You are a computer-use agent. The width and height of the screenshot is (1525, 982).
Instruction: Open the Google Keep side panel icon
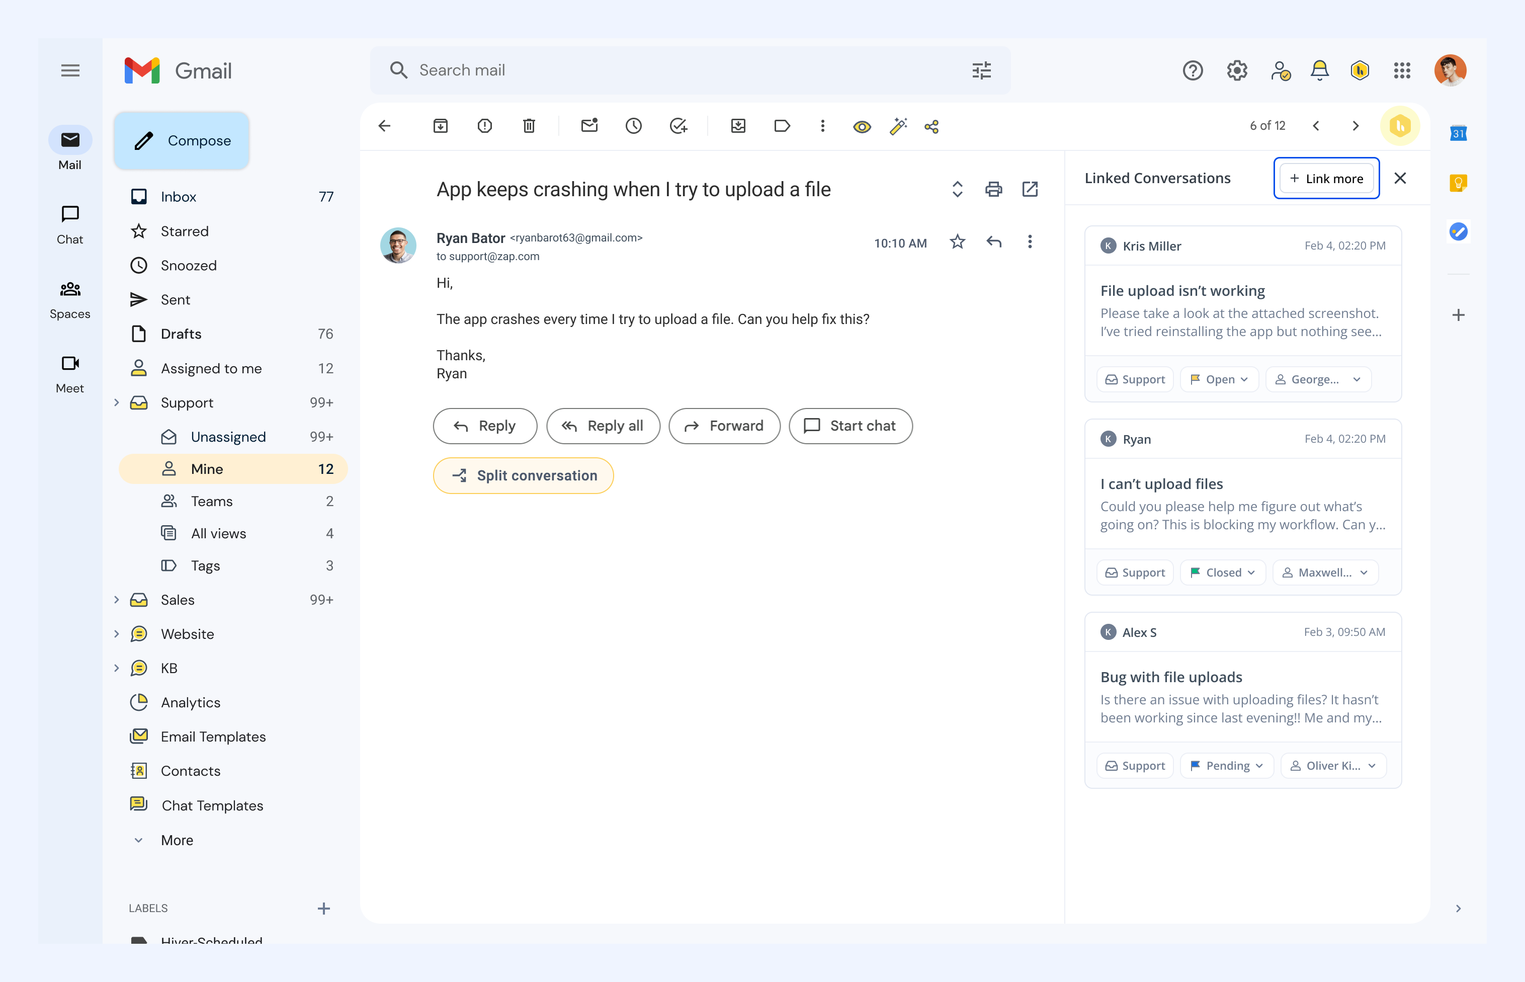pos(1459,183)
